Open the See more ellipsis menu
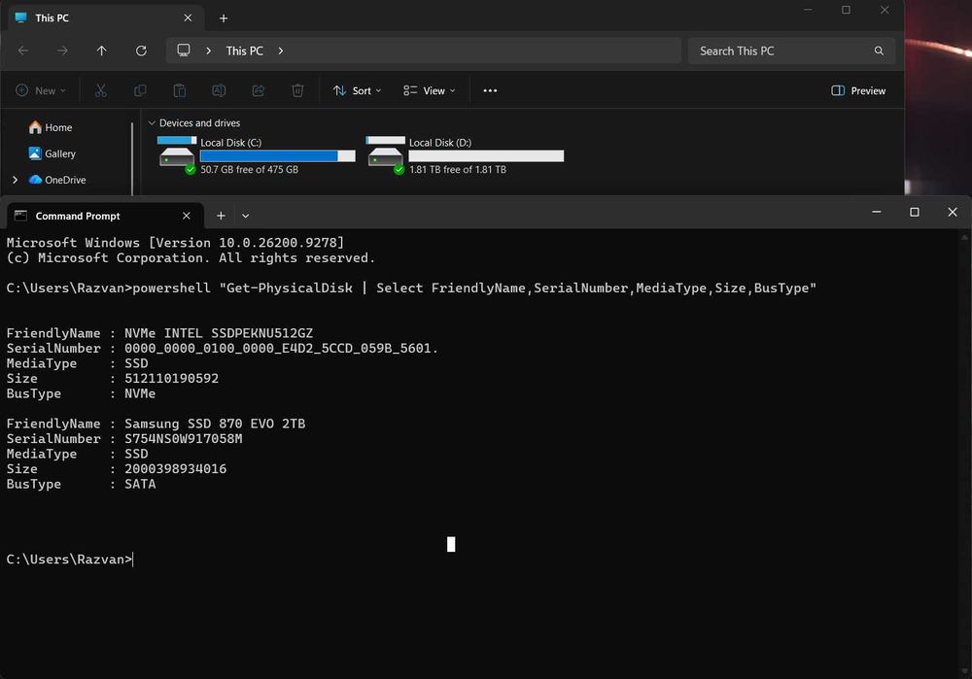972x679 pixels. coord(490,90)
